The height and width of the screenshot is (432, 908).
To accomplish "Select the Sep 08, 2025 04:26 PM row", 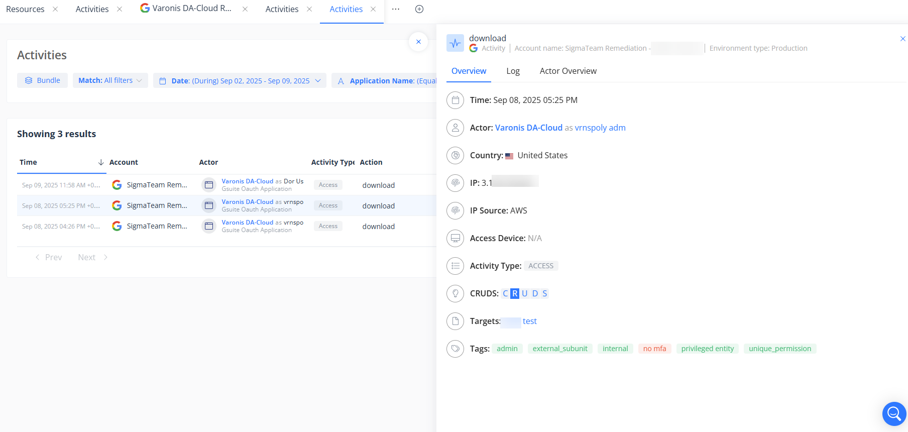I will point(226,226).
